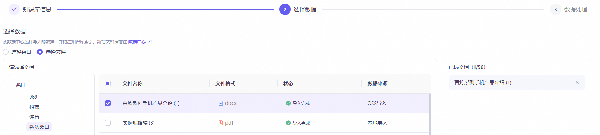Uncheck the 百炼系列手机产品介绍 (1) checkbox
The width and height of the screenshot is (600, 135).
tap(108, 103)
